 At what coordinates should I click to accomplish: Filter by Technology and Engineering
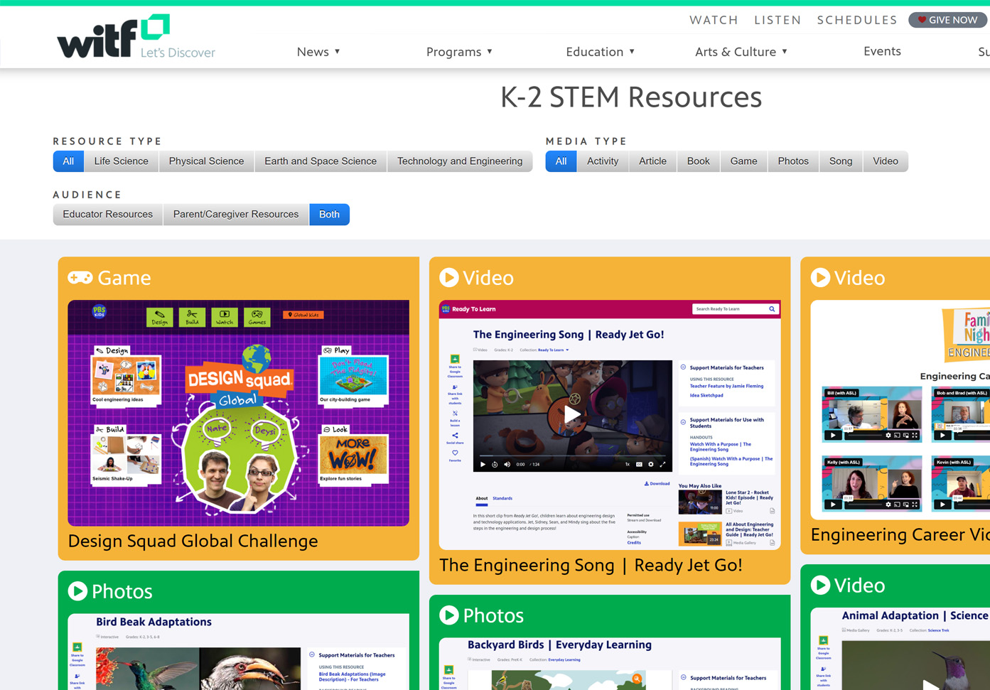(460, 161)
